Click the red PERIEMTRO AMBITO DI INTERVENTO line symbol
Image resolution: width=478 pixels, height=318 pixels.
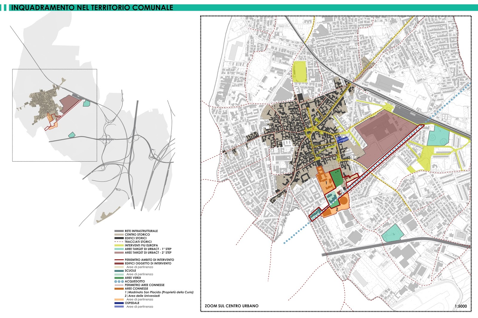tap(119, 260)
